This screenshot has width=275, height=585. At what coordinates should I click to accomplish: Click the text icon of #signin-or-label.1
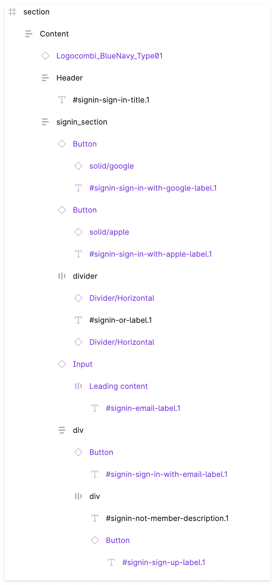click(78, 320)
